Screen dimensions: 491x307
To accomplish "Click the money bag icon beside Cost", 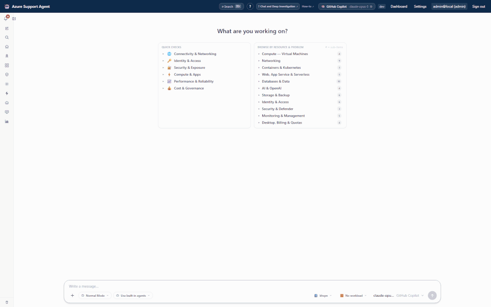I will coord(169,89).
